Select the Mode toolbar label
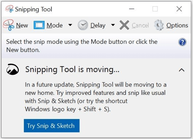This screenshot has width=193, height=139. pyautogui.click(x=54, y=25)
